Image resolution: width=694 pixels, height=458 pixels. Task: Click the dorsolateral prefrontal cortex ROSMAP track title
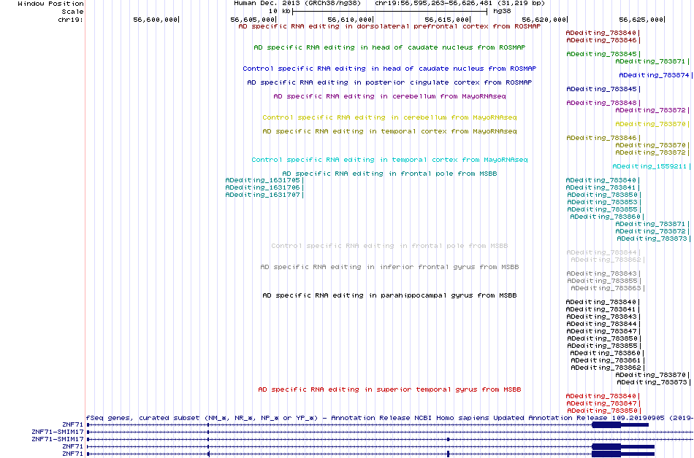tap(389, 26)
